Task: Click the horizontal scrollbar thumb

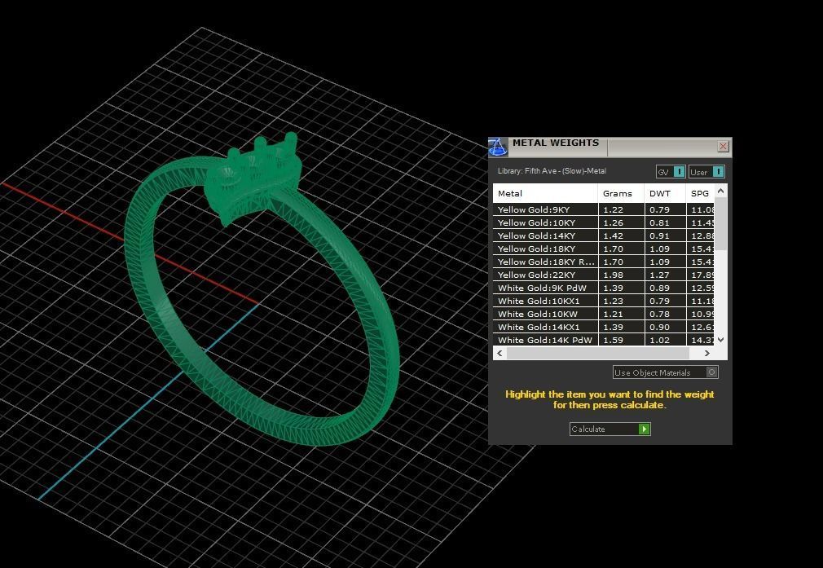Action: (597, 354)
